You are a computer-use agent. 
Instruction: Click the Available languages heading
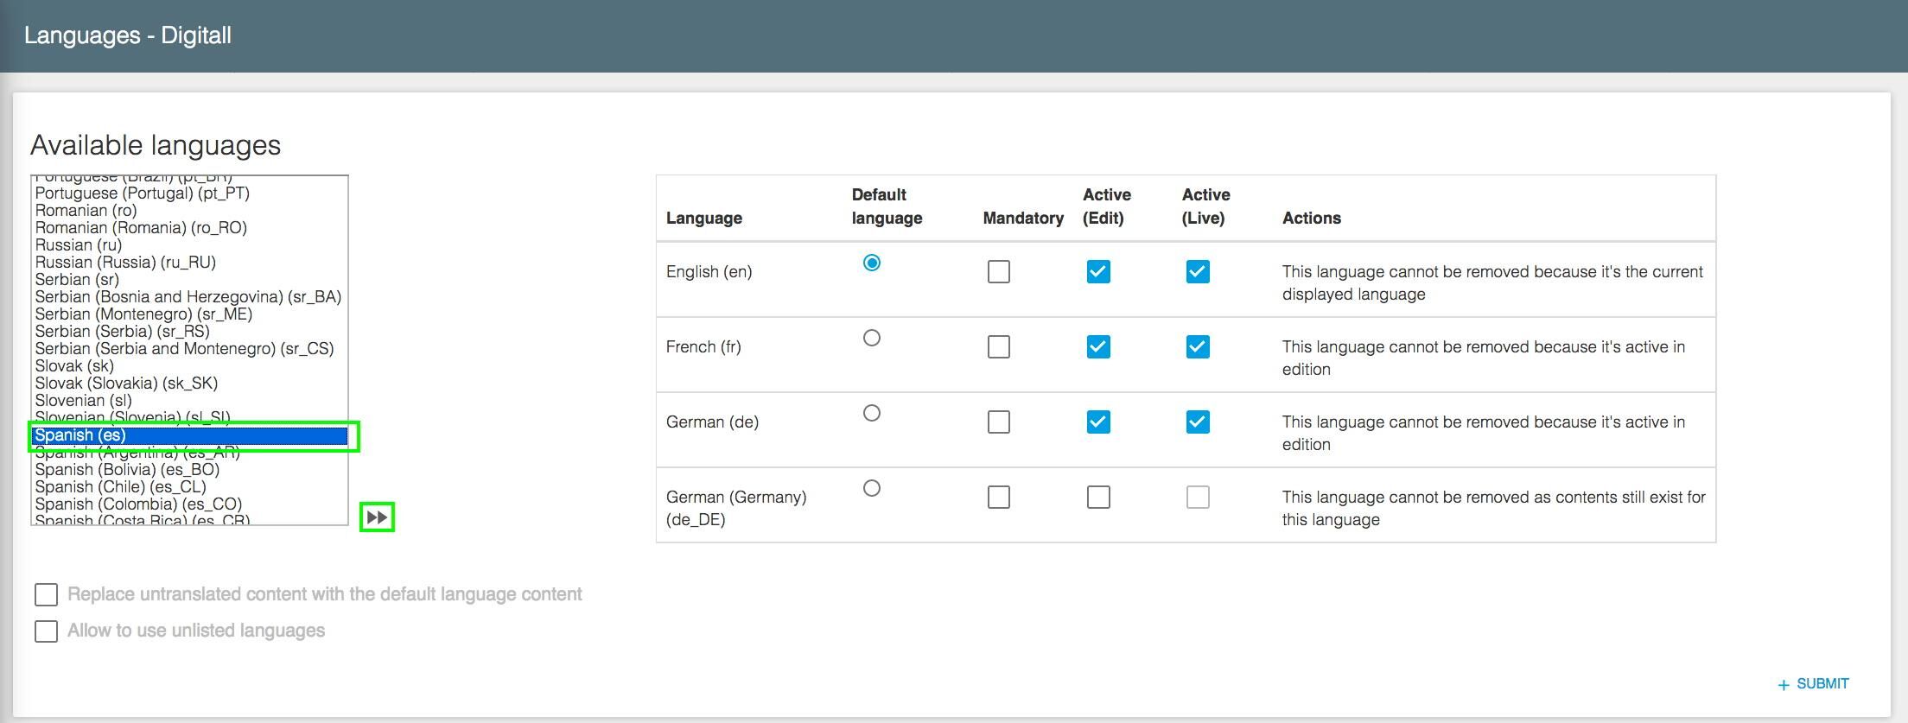coord(156,145)
